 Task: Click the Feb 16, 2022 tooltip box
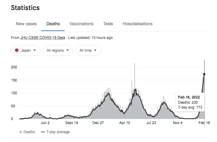(190, 102)
